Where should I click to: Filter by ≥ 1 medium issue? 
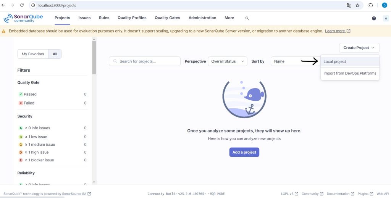(x=52, y=145)
